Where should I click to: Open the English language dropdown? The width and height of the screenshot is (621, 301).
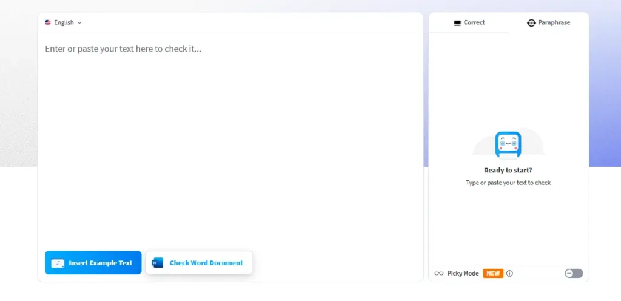point(63,22)
